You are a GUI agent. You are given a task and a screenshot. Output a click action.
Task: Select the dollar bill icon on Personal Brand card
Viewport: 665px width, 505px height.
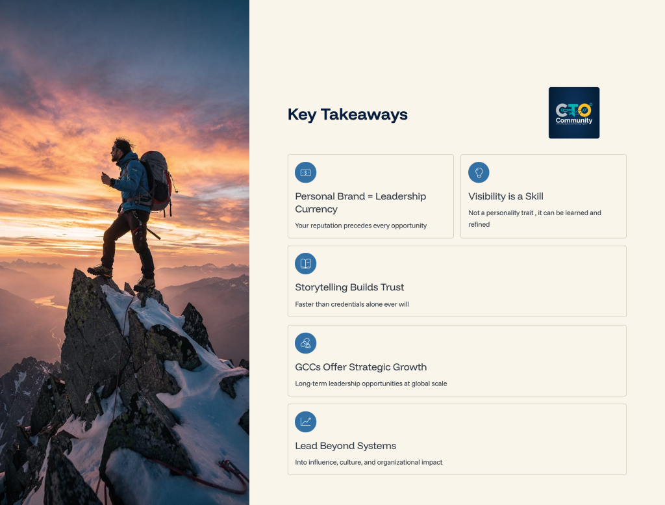pos(305,172)
